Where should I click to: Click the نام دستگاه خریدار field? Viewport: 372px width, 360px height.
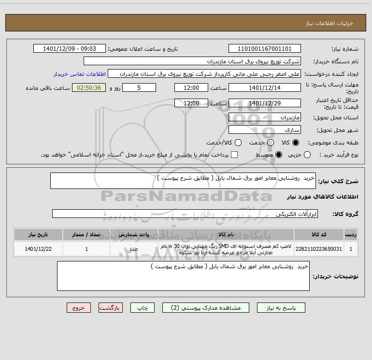(192, 61)
